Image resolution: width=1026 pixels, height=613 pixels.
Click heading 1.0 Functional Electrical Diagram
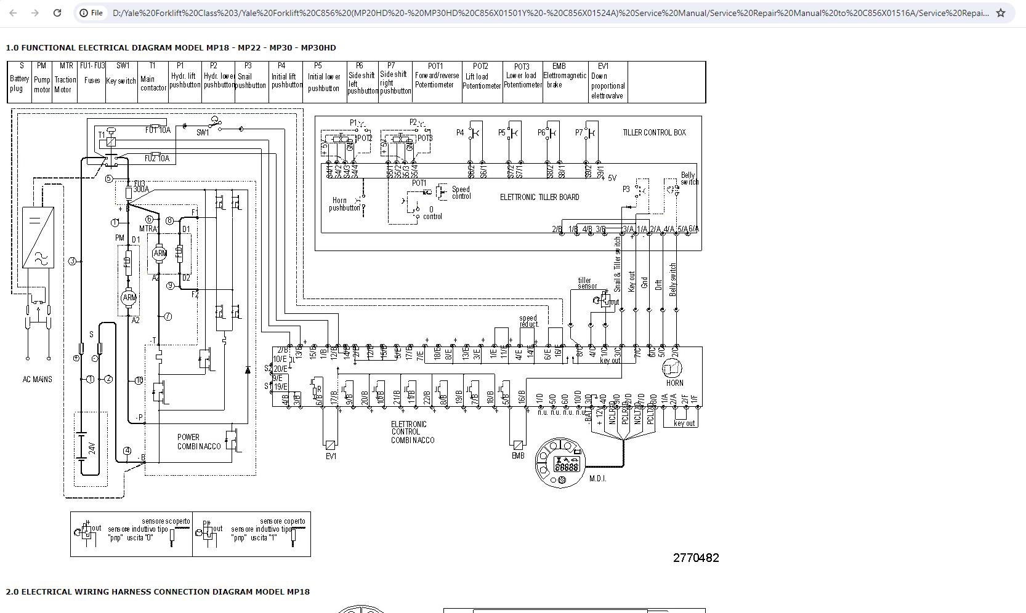pyautogui.click(x=171, y=47)
